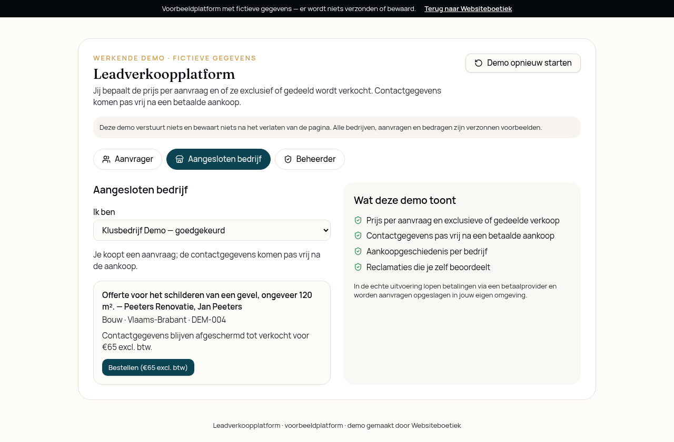Screen dimensions: 674x442
Task: Click the people icon on Aanvrager tab
Action: click(x=106, y=159)
